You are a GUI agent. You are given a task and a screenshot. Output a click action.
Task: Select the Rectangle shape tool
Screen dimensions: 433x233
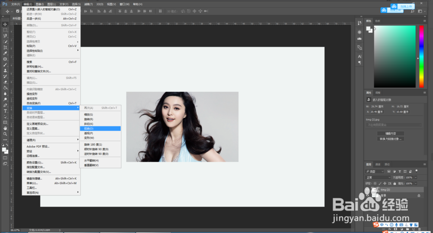(x=5, y=123)
